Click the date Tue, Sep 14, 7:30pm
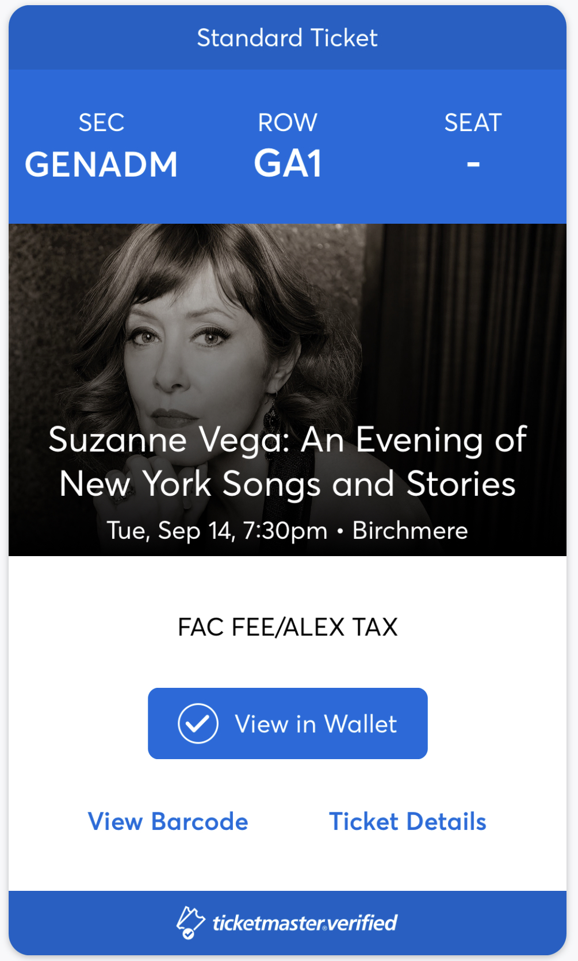This screenshot has height=961, width=578. pyautogui.click(x=217, y=530)
